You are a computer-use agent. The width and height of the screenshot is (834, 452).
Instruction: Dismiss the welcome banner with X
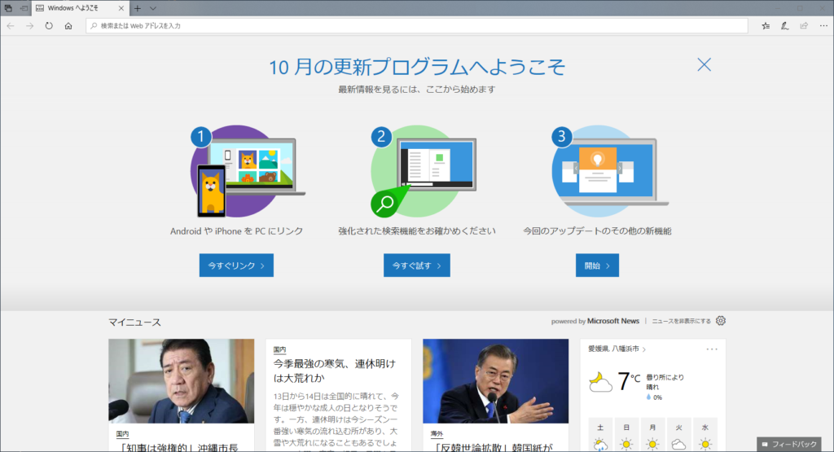click(705, 65)
